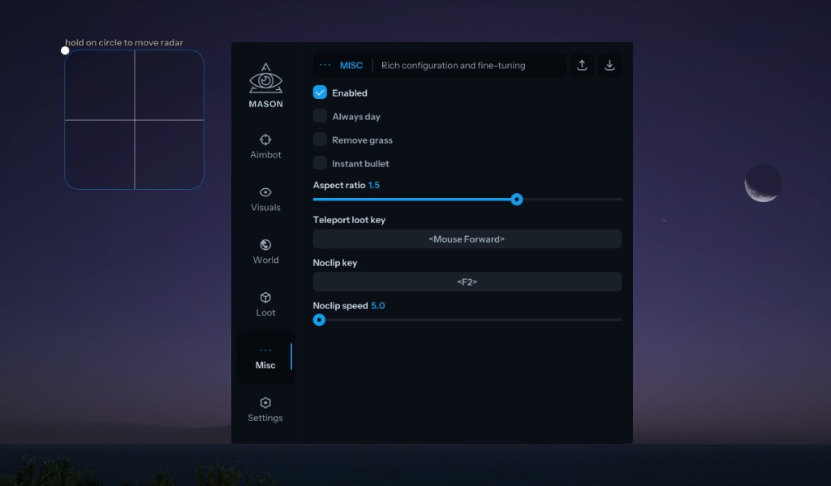
Task: Enable the Always day checkbox
Action: pos(320,116)
